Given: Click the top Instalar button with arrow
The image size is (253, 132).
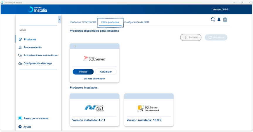Looking at the screenshot, I should [x=191, y=37].
